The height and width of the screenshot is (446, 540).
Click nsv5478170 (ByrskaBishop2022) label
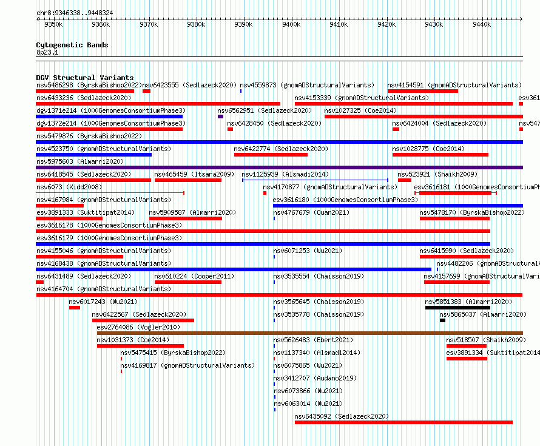(472, 212)
